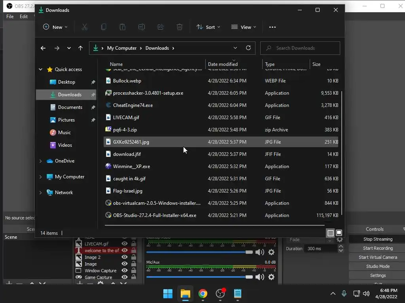Image resolution: width=405 pixels, height=303 pixels.
Task: Select pq6-4-3.zip file row
Action: (x=221, y=129)
